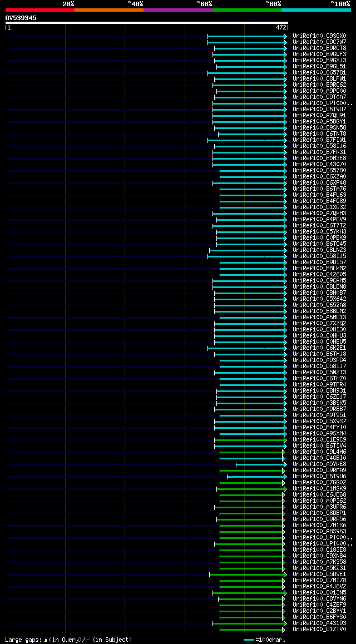The height and width of the screenshot is (644, 356).
Task: Click the Large gaps legend text
Action: click(68, 640)
